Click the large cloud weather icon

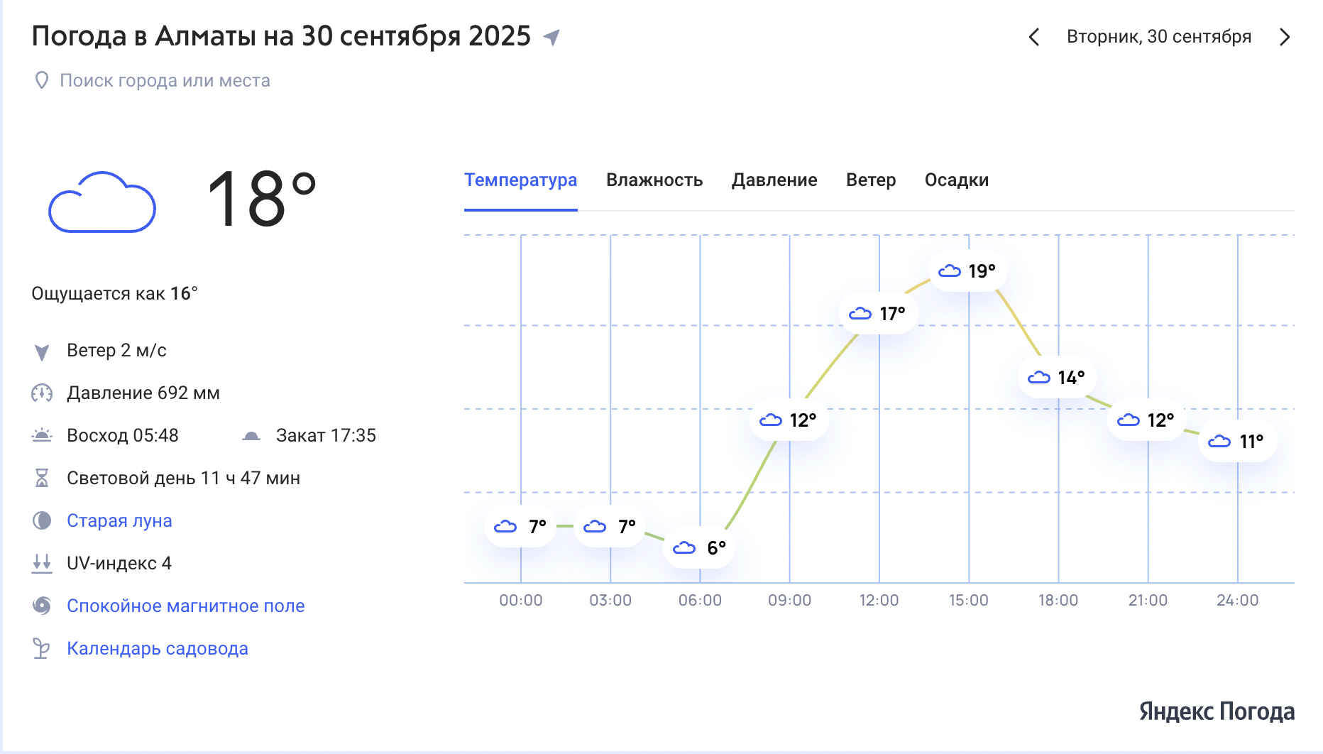pos(102,202)
